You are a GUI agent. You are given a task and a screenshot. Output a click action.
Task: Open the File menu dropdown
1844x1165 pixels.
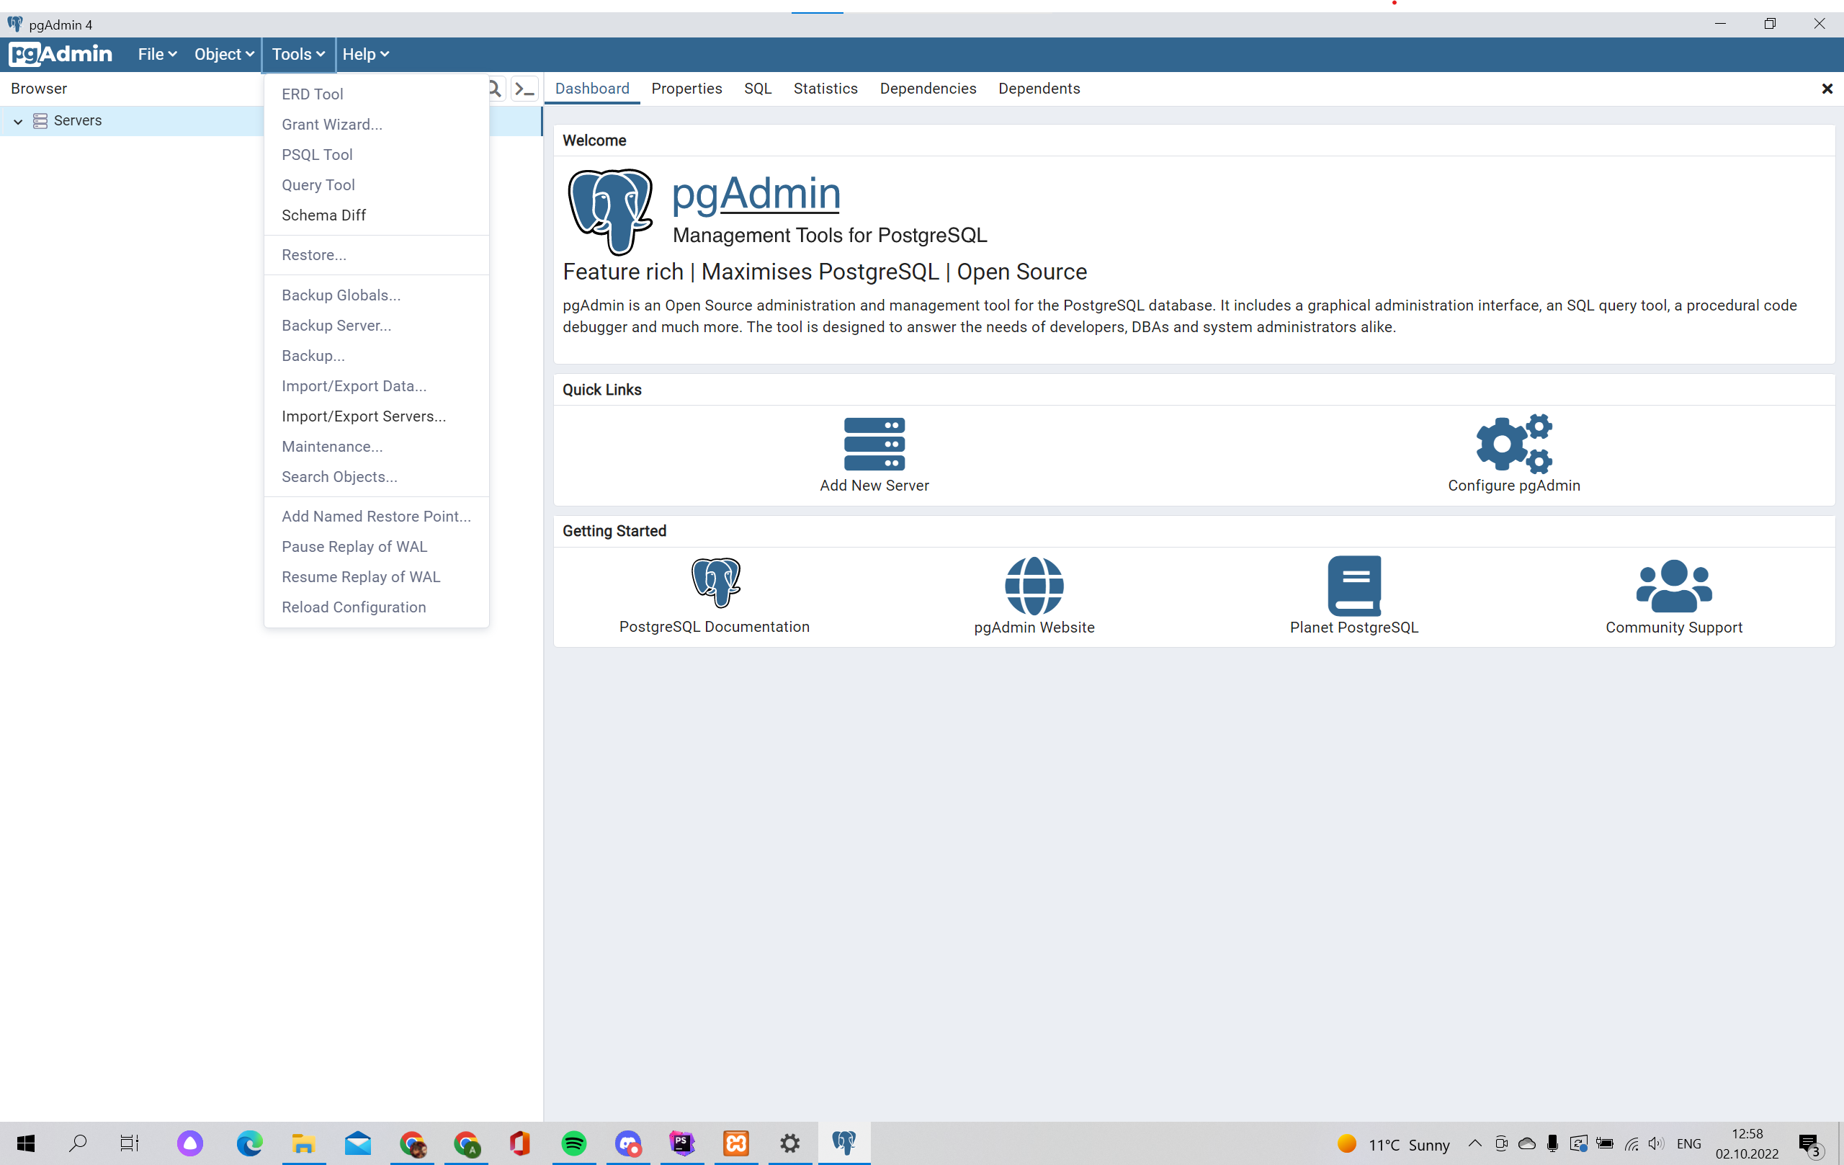tap(156, 54)
